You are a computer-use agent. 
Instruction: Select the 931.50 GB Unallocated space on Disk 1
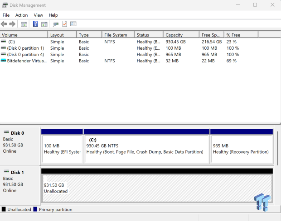[x=157, y=186]
